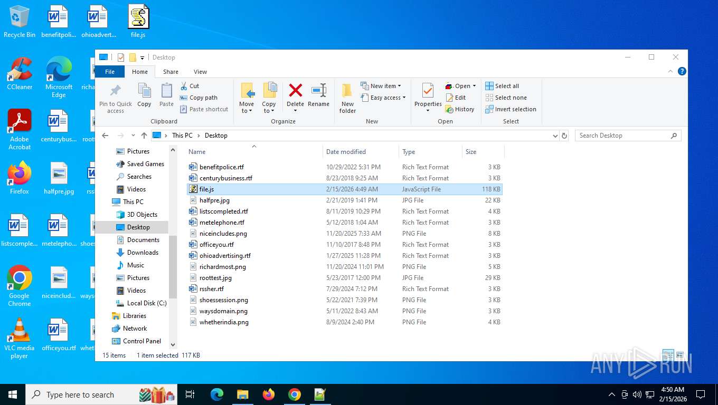The image size is (718, 405).
Task: Sort by Date modified column
Action: (x=361, y=151)
